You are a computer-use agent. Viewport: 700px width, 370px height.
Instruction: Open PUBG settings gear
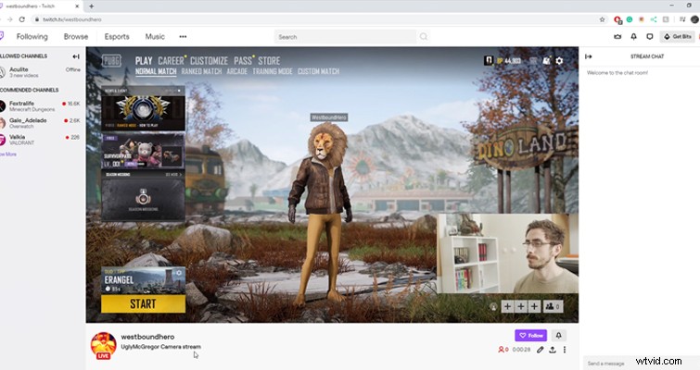(559, 60)
